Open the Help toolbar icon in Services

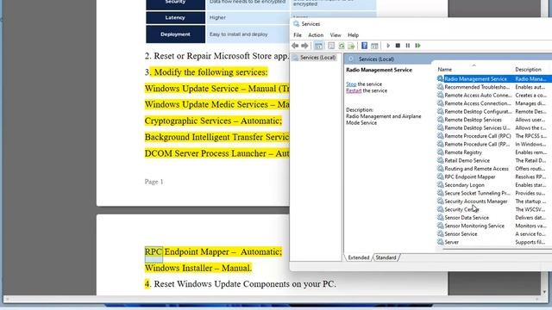364,46
